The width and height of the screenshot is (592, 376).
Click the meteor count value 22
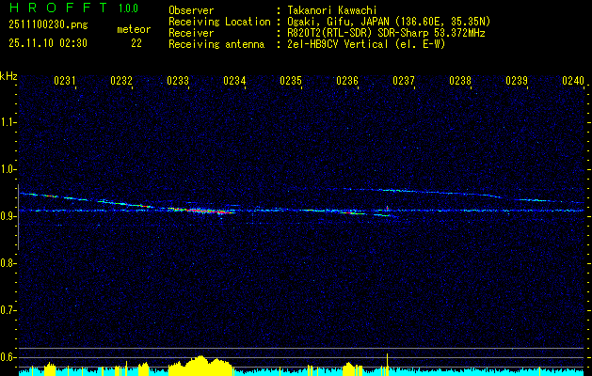(x=136, y=43)
